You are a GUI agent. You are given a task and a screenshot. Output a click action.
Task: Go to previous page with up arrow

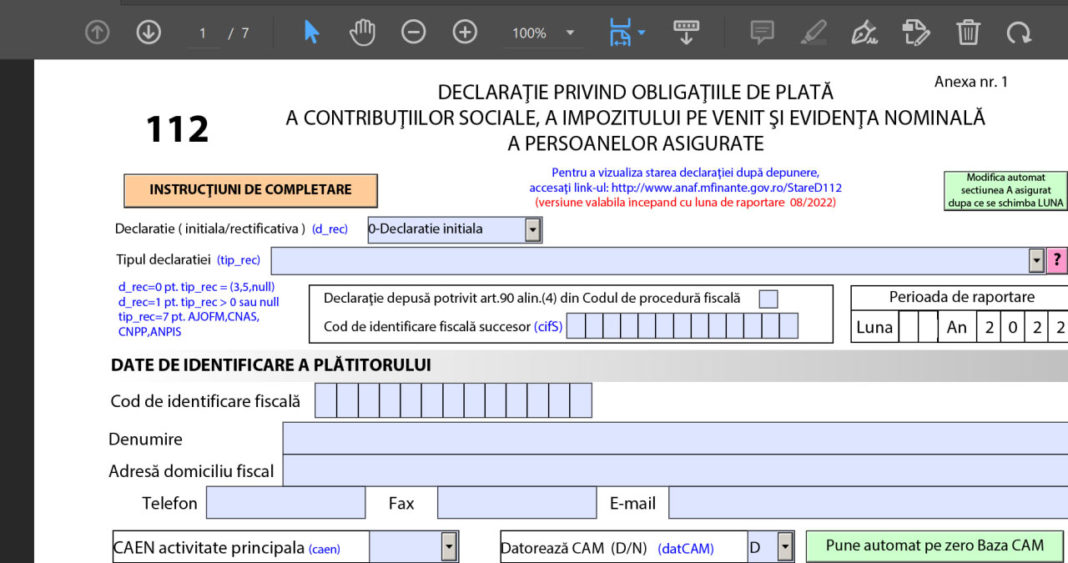click(98, 33)
